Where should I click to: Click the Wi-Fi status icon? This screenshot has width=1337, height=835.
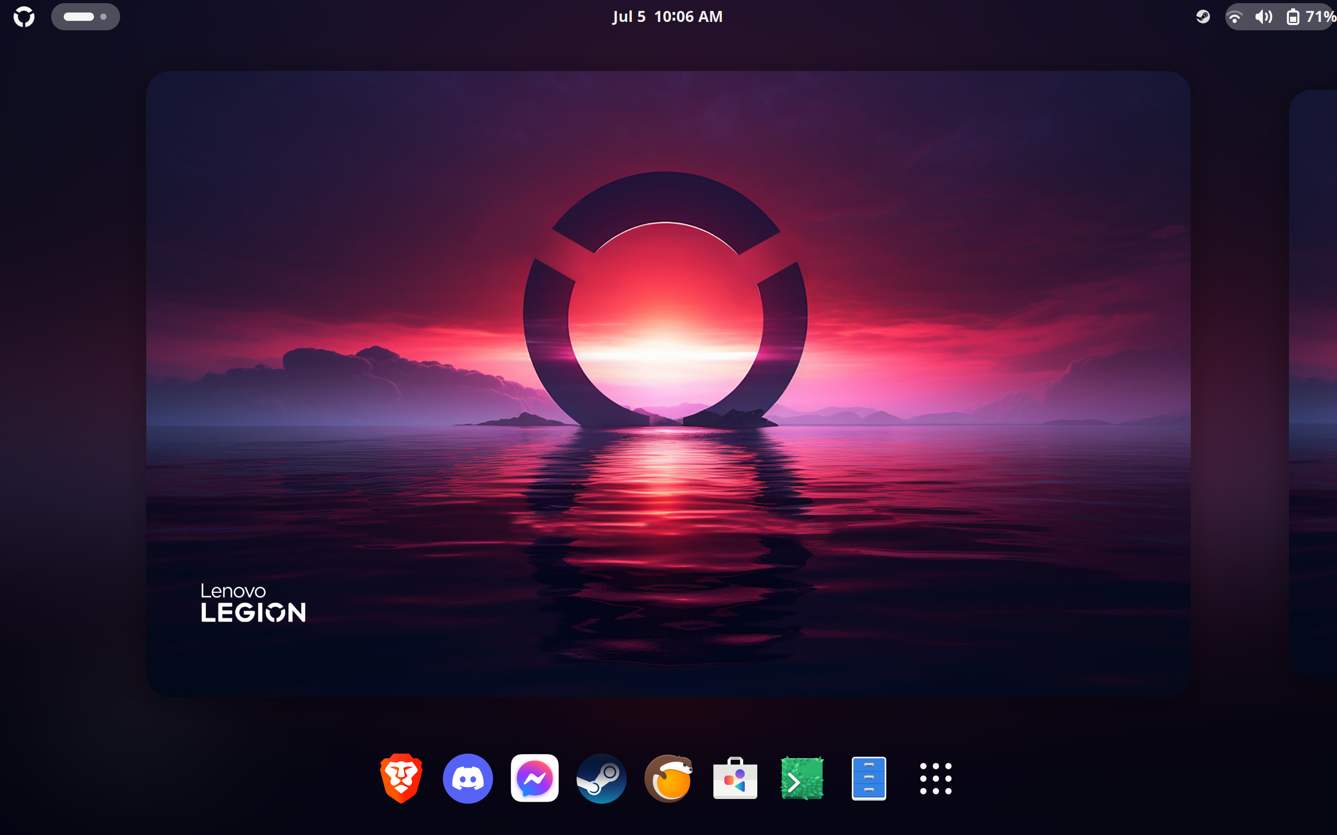[1235, 17]
